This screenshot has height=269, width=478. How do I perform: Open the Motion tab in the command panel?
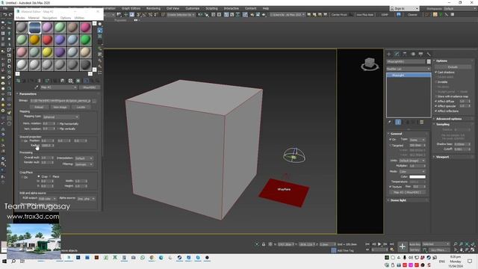(x=413, y=54)
